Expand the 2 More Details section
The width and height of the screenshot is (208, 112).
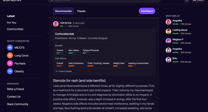64,71
